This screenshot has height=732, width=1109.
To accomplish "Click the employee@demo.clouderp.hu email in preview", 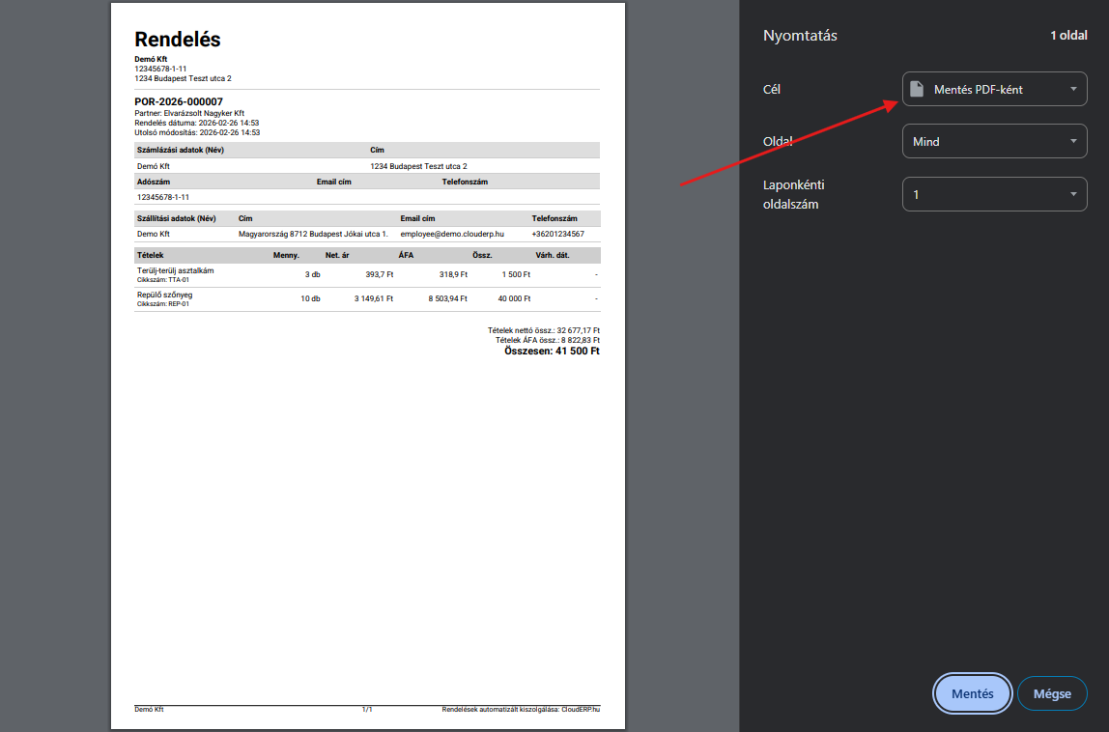I will point(452,234).
